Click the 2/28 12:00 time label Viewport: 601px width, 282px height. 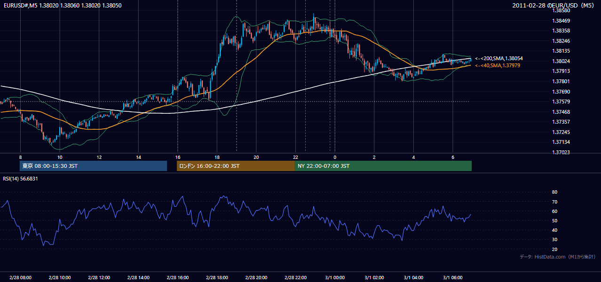pyautogui.click(x=99, y=277)
